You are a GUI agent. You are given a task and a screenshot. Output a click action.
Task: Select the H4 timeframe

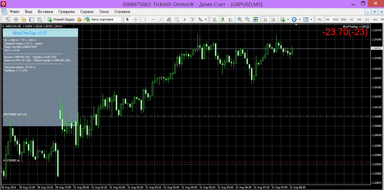pyautogui.click(x=359, y=19)
